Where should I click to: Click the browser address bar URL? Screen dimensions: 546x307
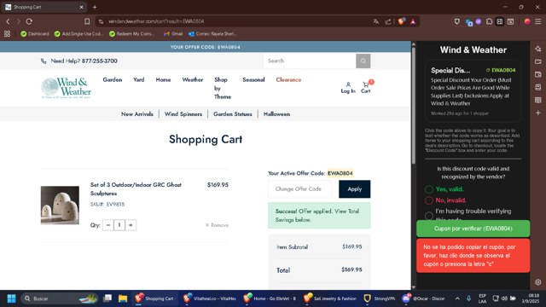156,21
